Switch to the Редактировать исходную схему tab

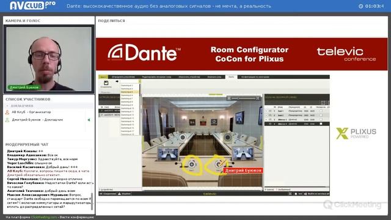pos(156,77)
